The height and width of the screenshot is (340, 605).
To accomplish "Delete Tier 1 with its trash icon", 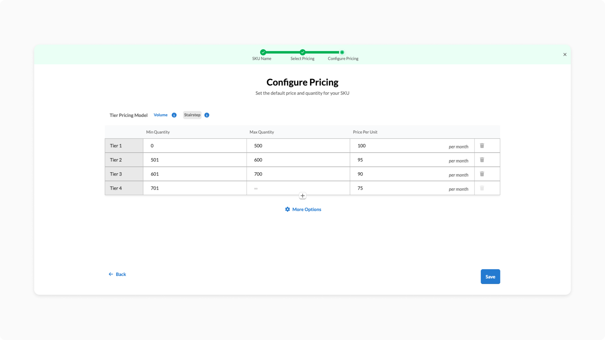I will (482, 145).
